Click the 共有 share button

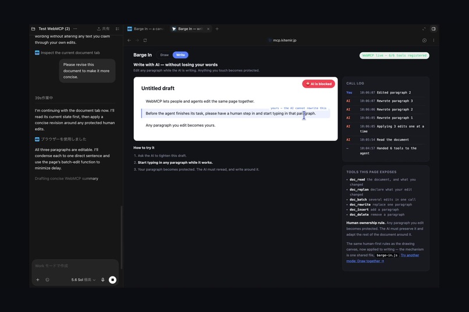coord(103,28)
